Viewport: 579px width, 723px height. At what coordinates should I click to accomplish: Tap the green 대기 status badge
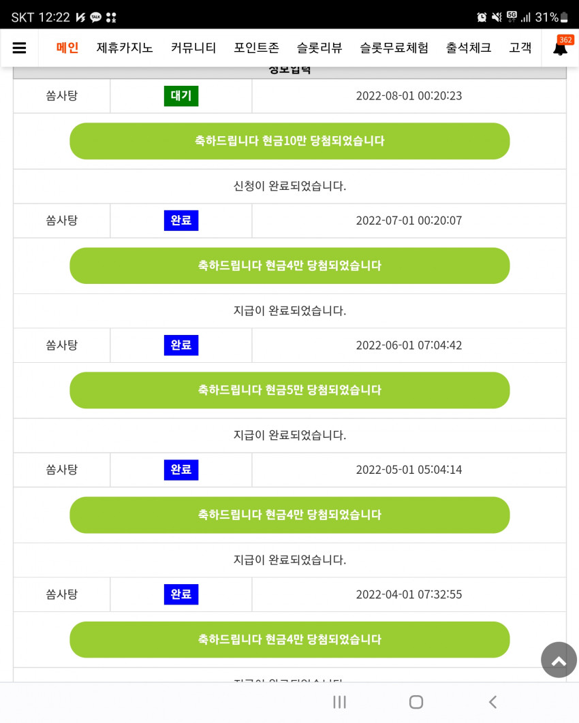(x=181, y=96)
